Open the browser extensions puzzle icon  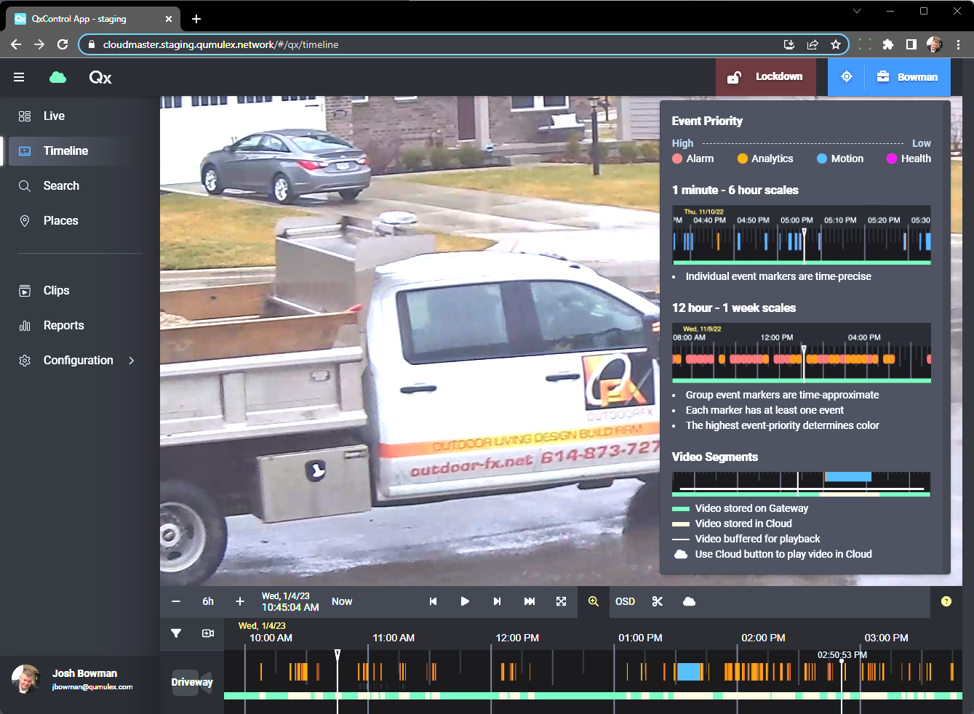click(888, 44)
